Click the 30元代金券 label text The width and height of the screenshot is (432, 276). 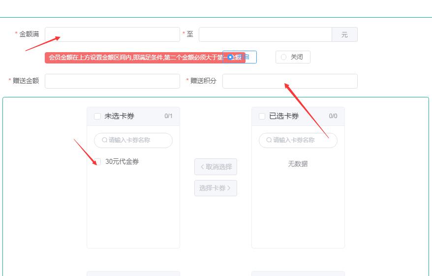(x=122, y=162)
